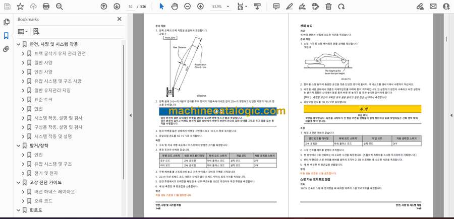Add a comment with speech bubble icon
454x219 pixels.
click(x=276, y=7)
